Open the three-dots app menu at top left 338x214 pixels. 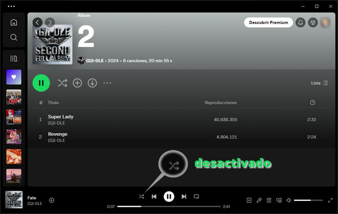tap(11, 6)
